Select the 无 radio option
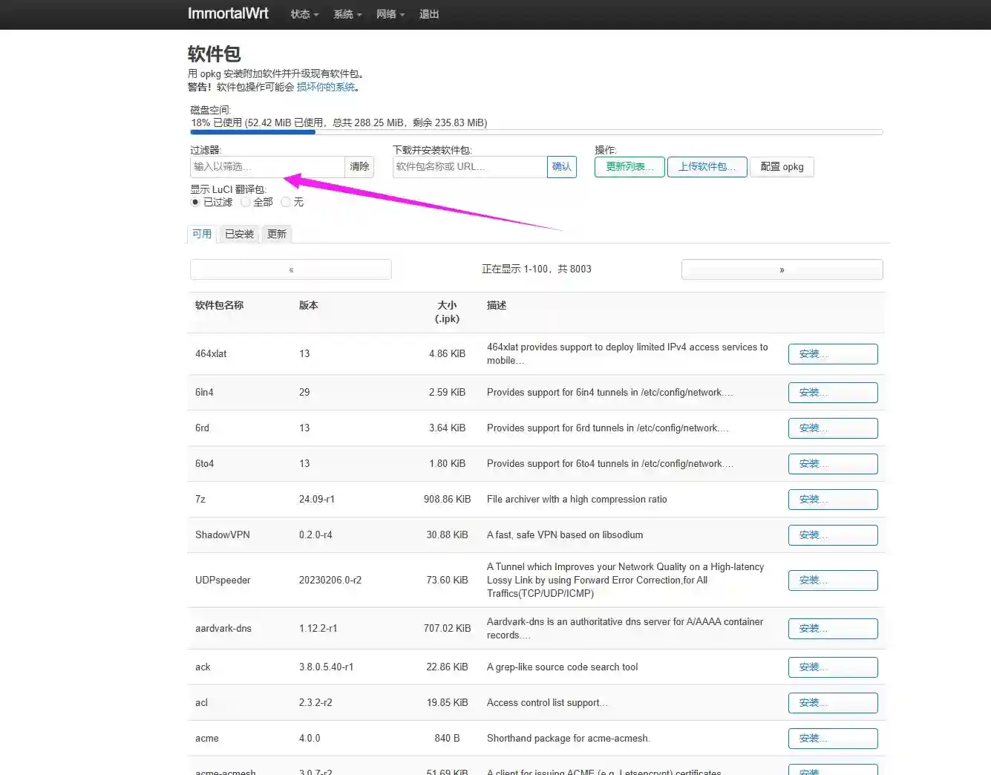Viewport: 991px width, 775px height. point(287,201)
